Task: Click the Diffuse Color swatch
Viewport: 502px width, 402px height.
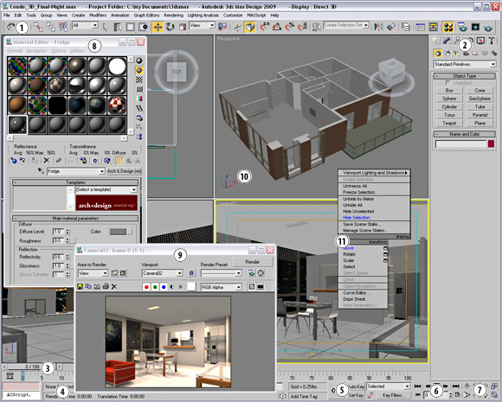Action: [x=118, y=232]
